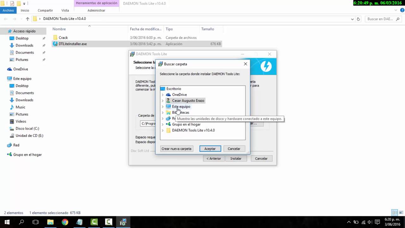The width and height of the screenshot is (405, 228).
Task: Open Music in the navigation pane
Action: tap(20, 107)
